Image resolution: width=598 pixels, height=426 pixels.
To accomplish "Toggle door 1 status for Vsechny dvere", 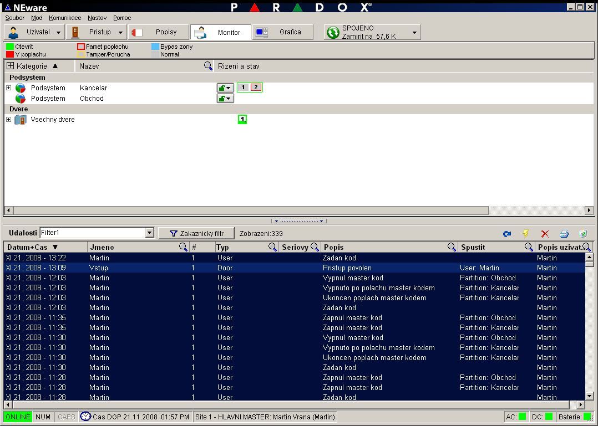I will pyautogui.click(x=242, y=120).
